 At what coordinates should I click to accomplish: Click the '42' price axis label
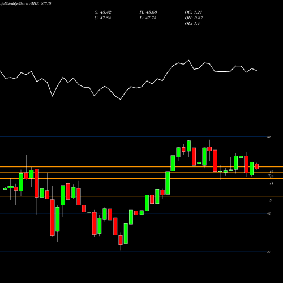[x=269, y=213]
